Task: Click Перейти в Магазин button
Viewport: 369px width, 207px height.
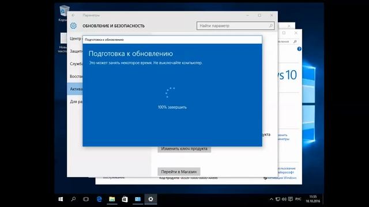Action: coord(179,171)
